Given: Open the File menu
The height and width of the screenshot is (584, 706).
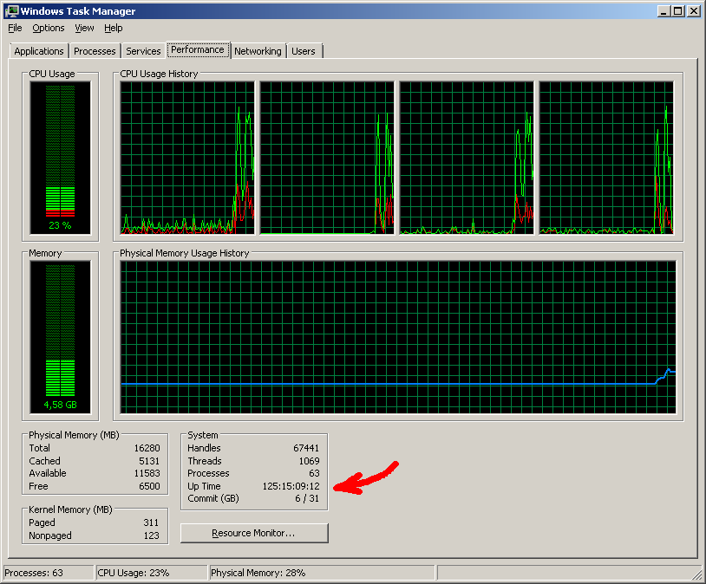Looking at the screenshot, I should (x=15, y=29).
